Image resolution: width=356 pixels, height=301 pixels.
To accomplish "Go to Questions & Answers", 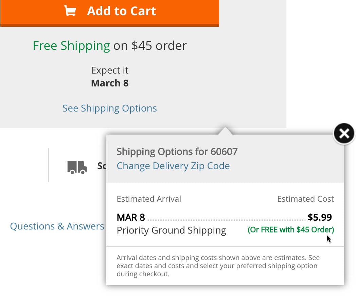I will pyautogui.click(x=57, y=226).
